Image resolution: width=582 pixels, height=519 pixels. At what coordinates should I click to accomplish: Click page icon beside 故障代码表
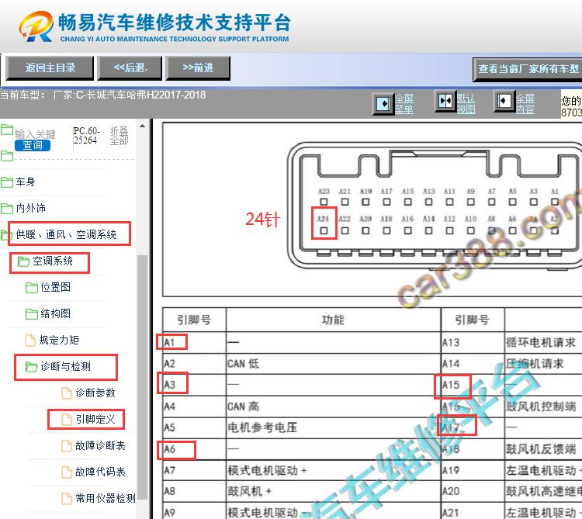coord(67,472)
